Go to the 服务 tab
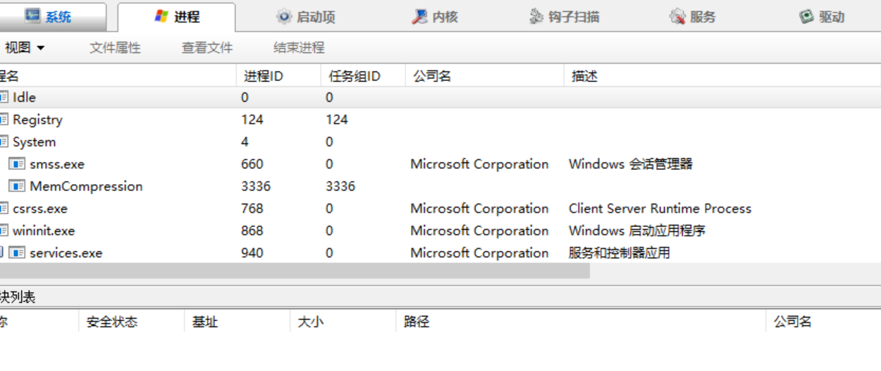This screenshot has width=881, height=371. pyautogui.click(x=693, y=17)
